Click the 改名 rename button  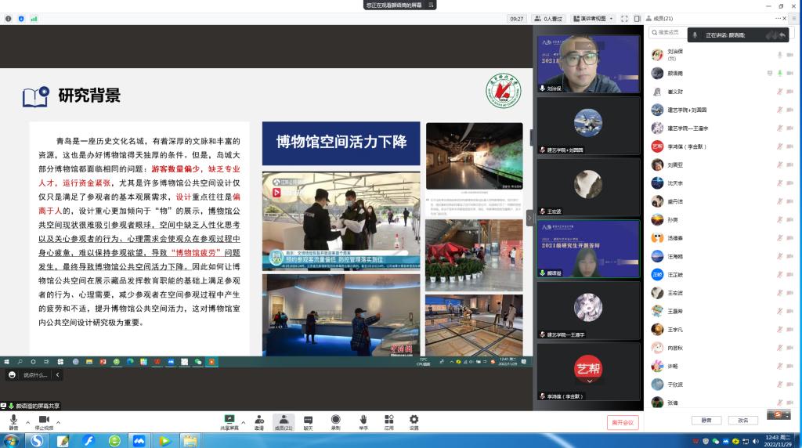(x=742, y=421)
